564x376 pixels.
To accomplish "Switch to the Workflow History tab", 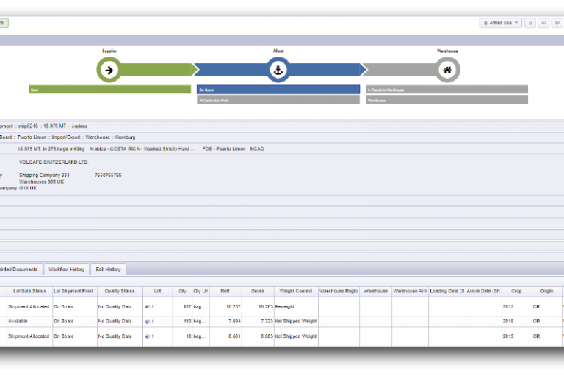I will (x=68, y=270).
